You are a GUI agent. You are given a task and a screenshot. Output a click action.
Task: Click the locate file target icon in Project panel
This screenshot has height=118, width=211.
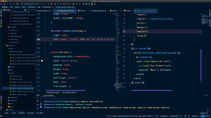(25, 10)
